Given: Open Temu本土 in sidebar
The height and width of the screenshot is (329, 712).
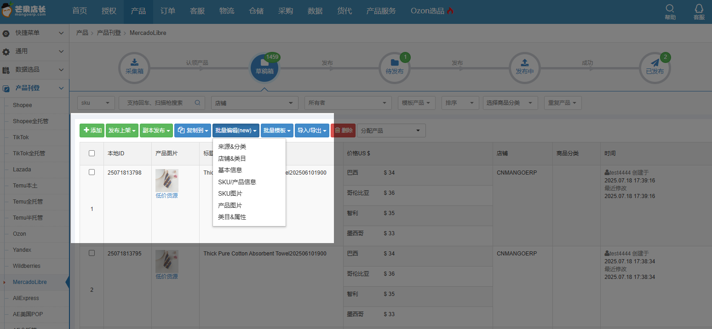Looking at the screenshot, I should [25, 186].
